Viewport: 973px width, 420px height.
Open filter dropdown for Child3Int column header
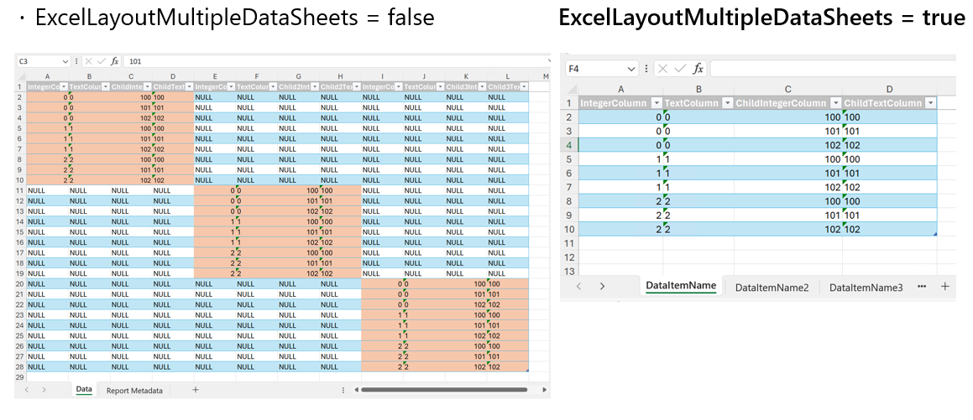[482, 86]
